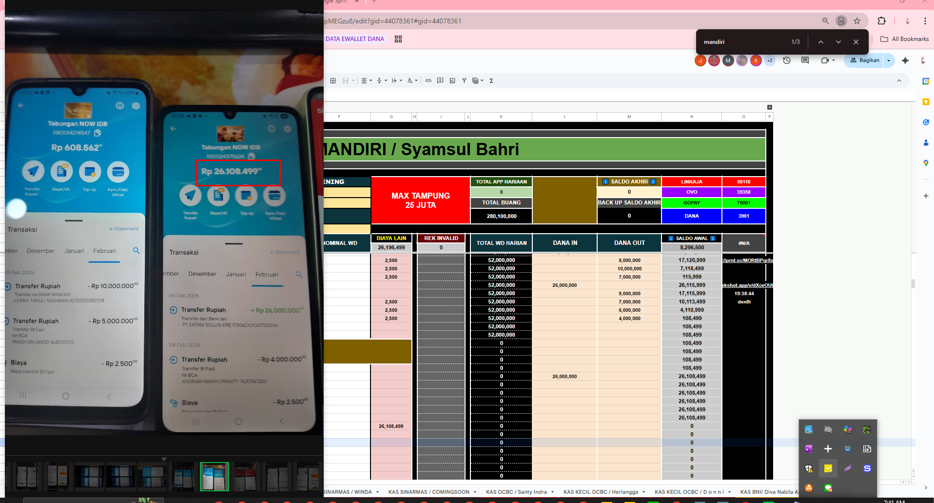This screenshot has height=503, width=934.
Task: Open the OneNote icon in system tray
Action: tap(809, 449)
